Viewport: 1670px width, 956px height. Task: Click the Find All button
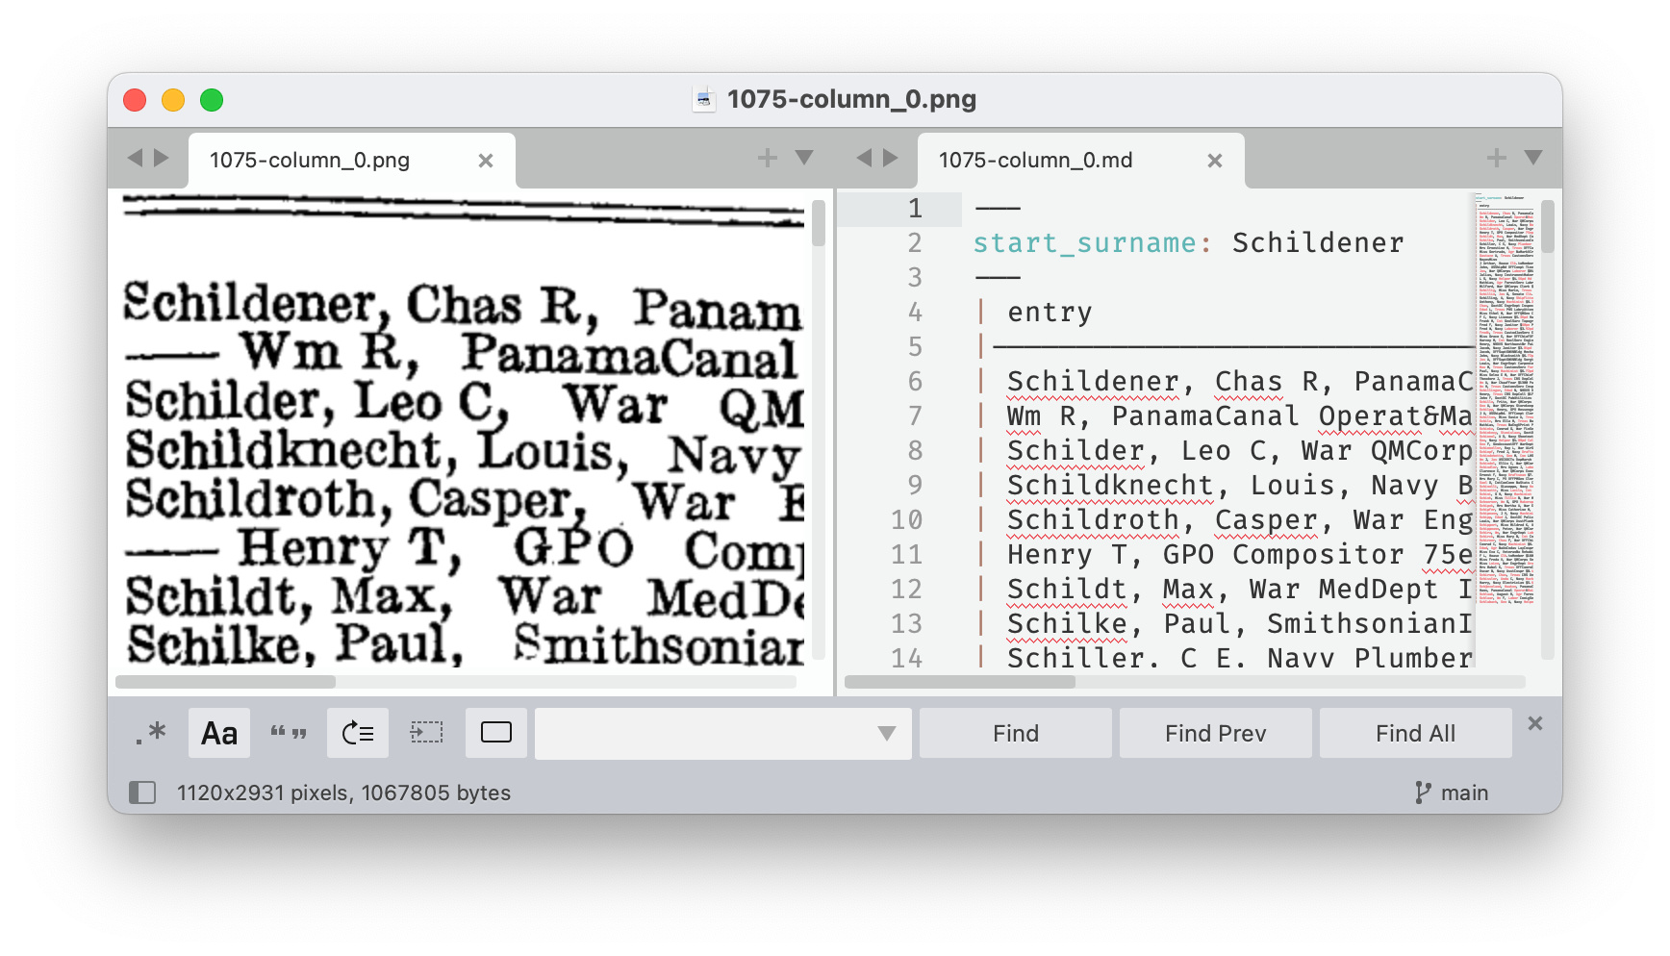[1414, 733]
